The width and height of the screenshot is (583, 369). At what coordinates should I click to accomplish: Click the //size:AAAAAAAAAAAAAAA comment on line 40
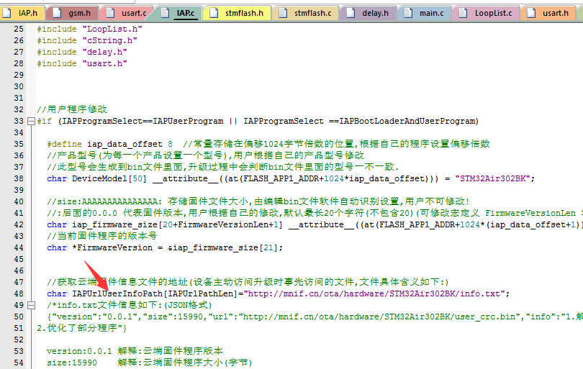[x=258, y=202]
